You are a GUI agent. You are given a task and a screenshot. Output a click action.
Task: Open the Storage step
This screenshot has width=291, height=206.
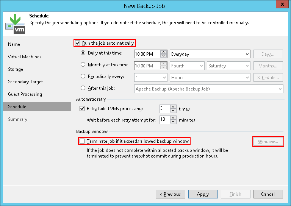(16, 69)
